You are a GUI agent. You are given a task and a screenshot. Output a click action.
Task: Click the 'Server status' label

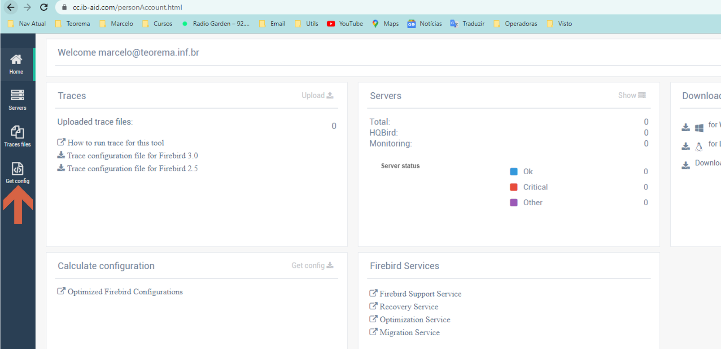pyautogui.click(x=400, y=166)
